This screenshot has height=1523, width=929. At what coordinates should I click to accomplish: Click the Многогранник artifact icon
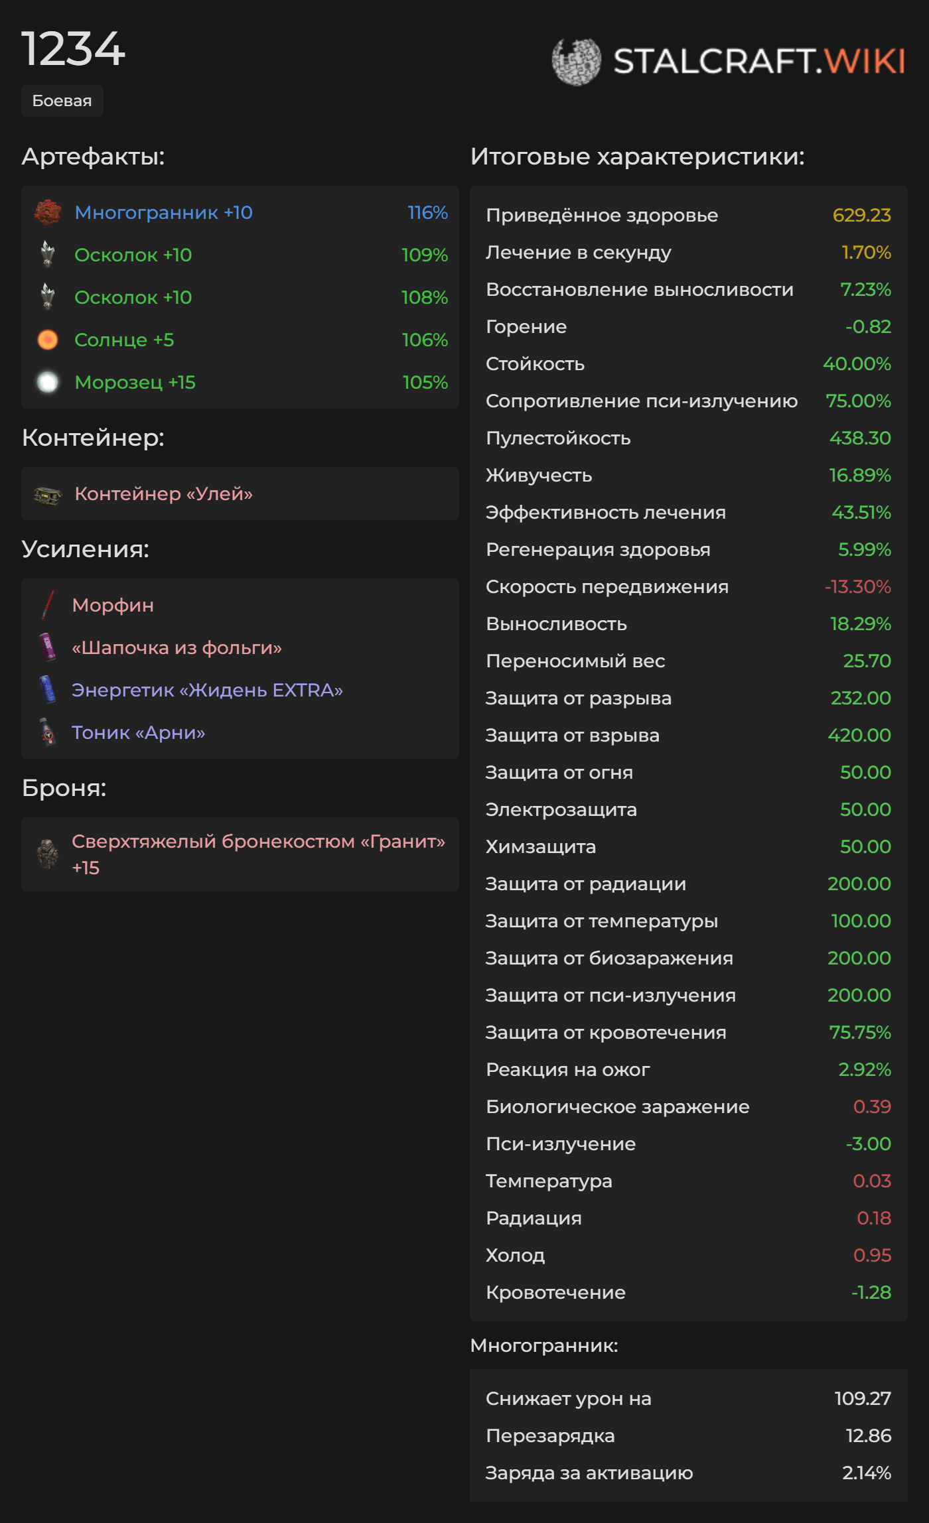(x=48, y=212)
